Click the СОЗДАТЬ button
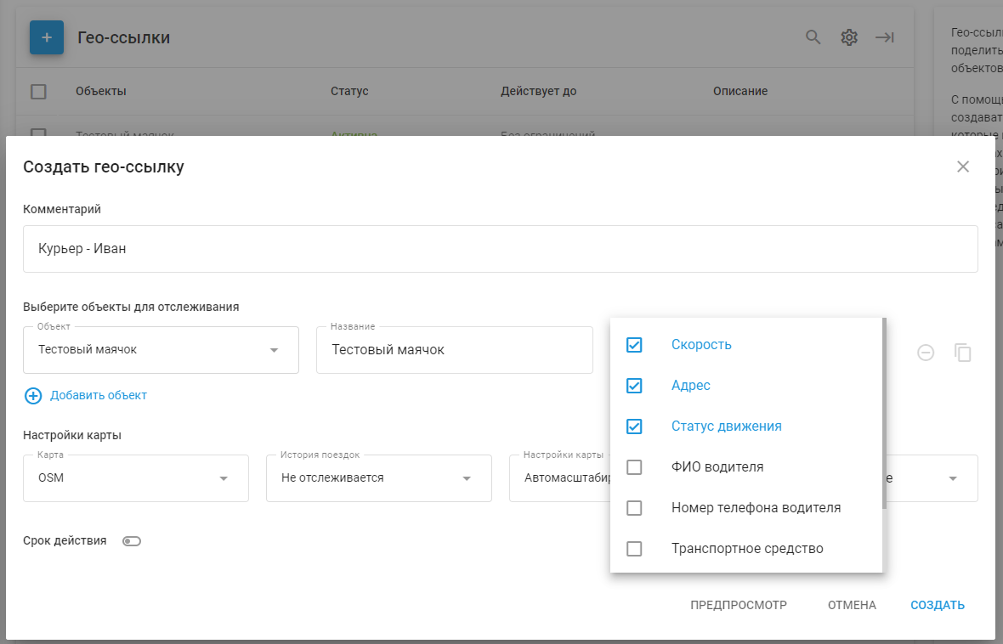 [938, 606]
